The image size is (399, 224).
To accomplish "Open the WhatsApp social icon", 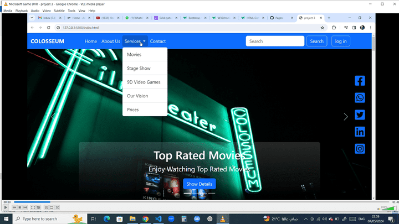I will click(360, 98).
